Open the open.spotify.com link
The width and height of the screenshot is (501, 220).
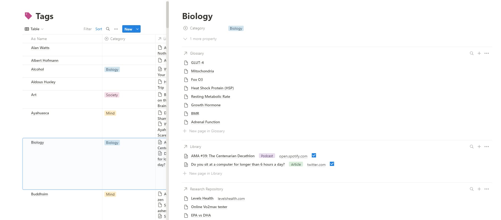coord(293,156)
